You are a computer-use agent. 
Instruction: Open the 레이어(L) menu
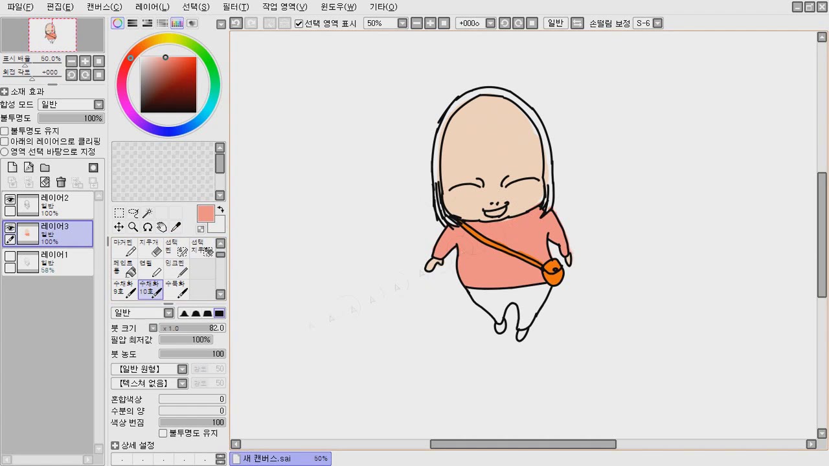click(x=152, y=7)
